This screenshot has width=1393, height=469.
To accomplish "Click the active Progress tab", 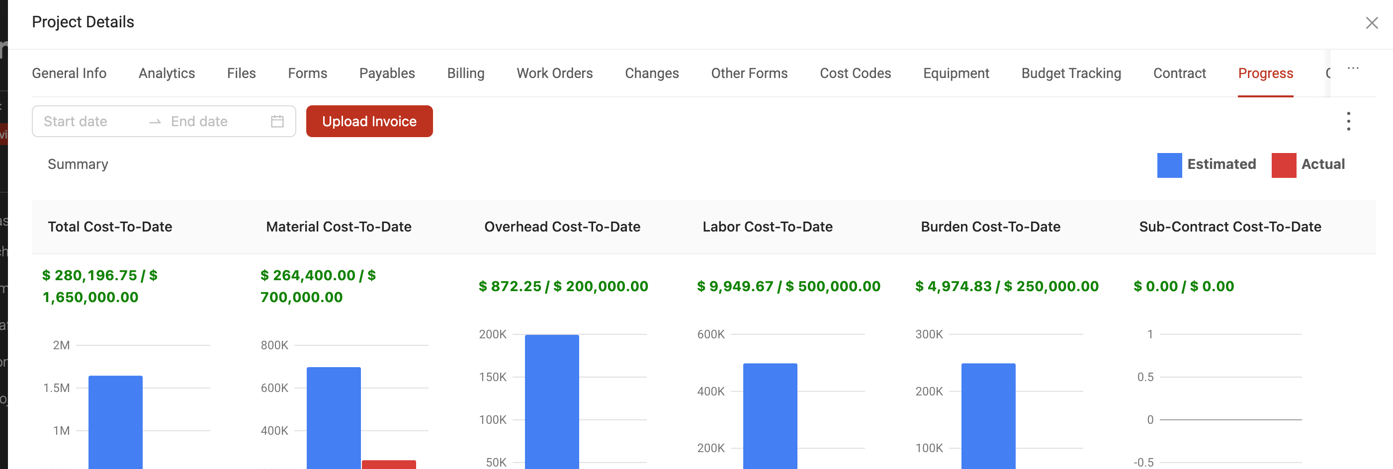I will point(1265,73).
